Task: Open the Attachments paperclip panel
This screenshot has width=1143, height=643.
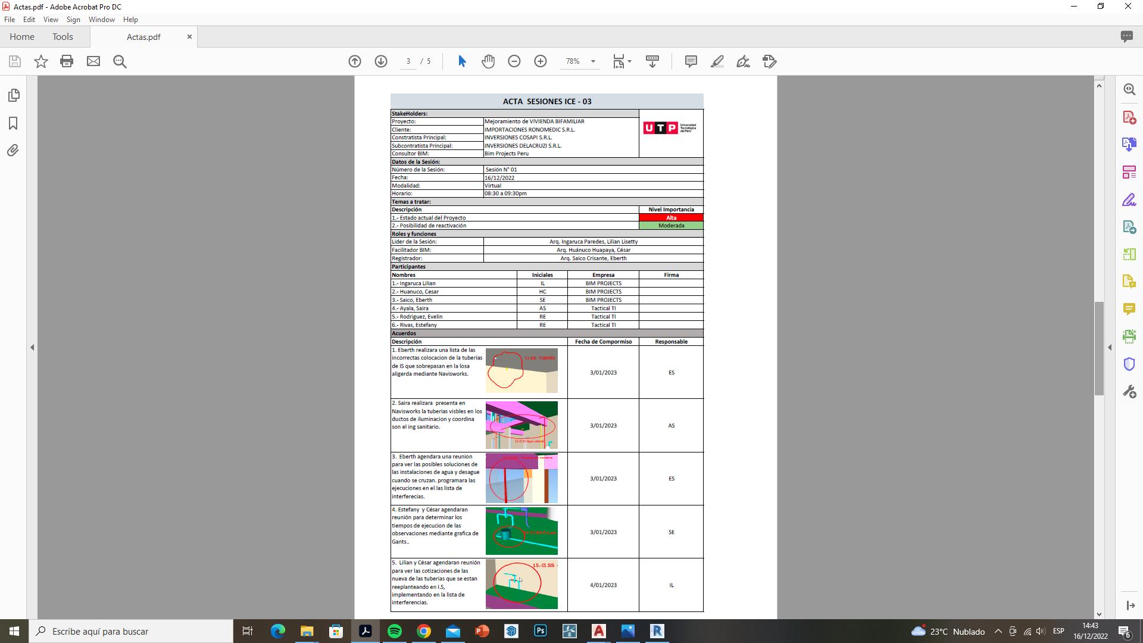Action: click(x=13, y=151)
